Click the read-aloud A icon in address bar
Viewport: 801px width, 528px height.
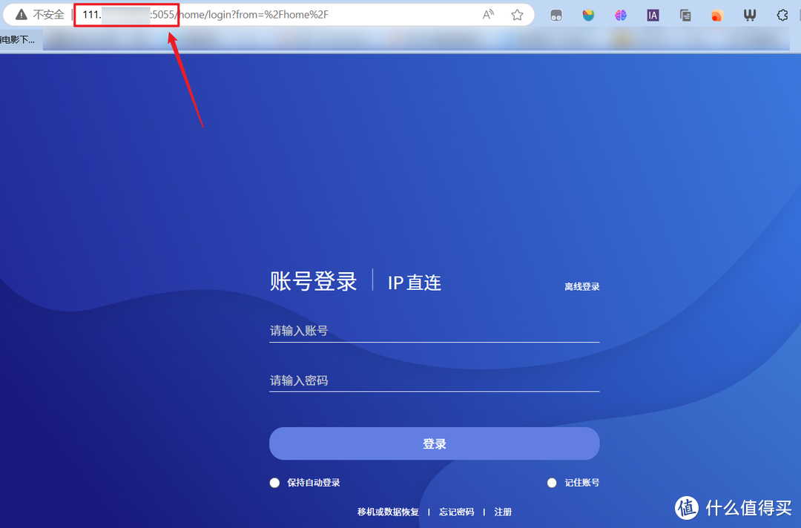[488, 14]
